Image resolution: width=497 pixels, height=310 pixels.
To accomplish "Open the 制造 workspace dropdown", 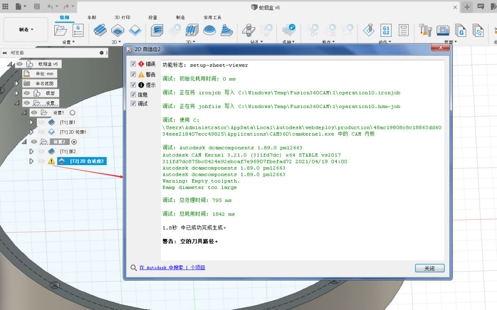I will (x=26, y=30).
